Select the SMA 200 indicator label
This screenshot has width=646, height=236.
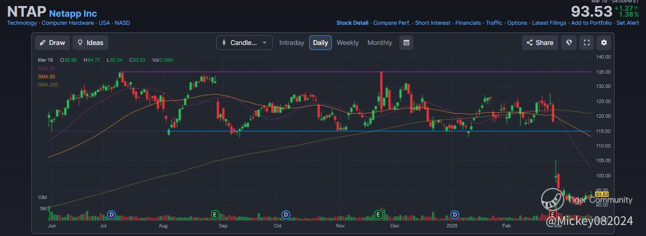48,84
